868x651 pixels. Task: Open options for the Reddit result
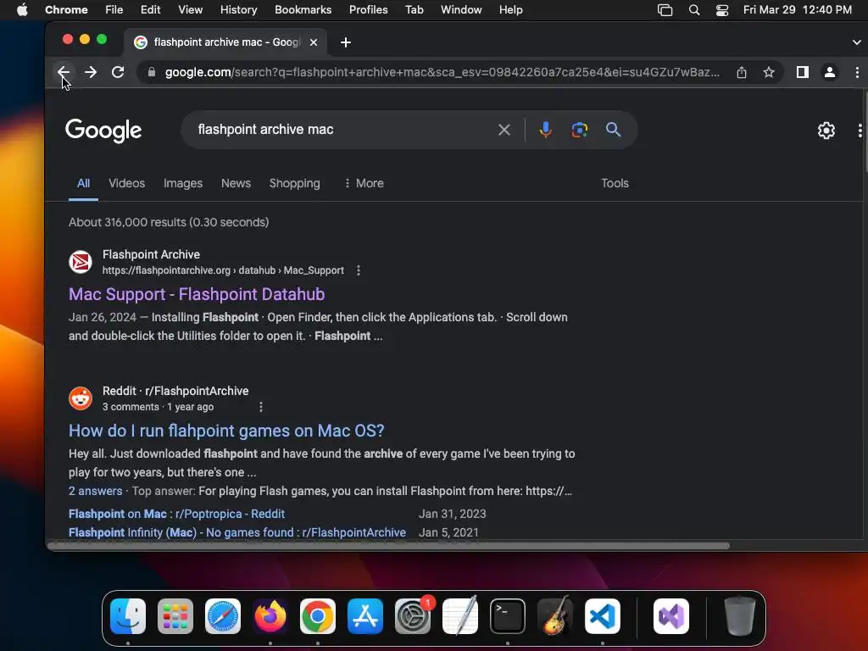click(x=261, y=407)
